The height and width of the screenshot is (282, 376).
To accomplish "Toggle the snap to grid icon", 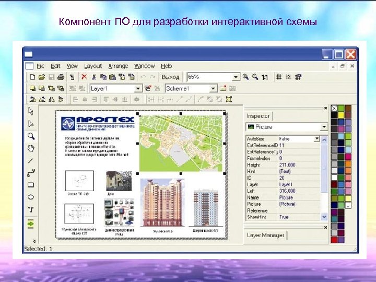I will (x=288, y=77).
